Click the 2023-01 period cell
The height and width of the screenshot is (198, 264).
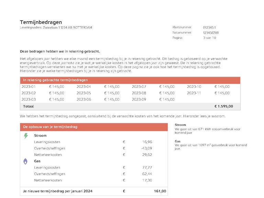(29, 87)
